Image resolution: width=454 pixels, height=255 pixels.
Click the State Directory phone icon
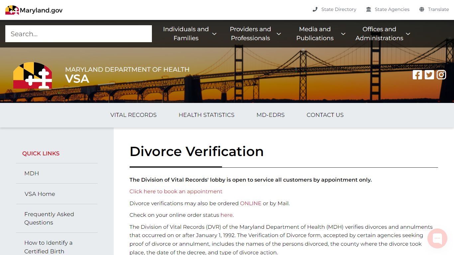315,9
